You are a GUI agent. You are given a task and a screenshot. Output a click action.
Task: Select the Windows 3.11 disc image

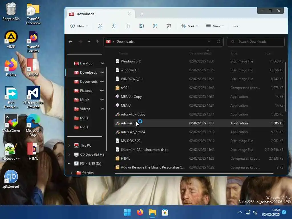(199, 61)
